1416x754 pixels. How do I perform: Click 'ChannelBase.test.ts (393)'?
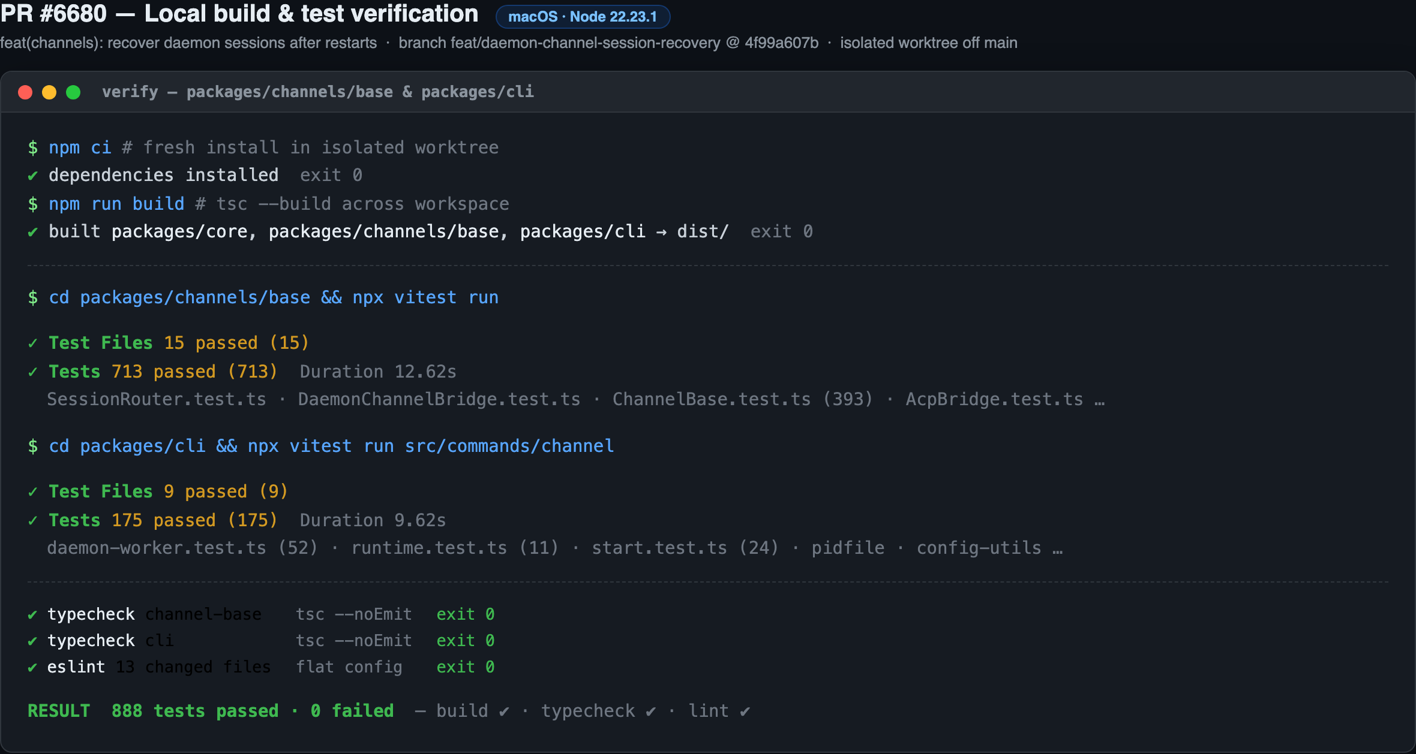(743, 399)
